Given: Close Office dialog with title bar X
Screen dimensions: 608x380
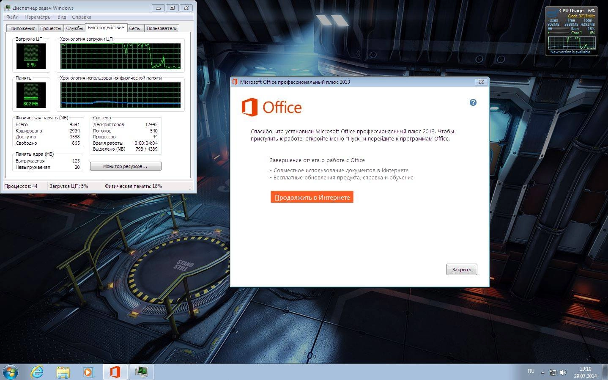Looking at the screenshot, I should coord(481,82).
